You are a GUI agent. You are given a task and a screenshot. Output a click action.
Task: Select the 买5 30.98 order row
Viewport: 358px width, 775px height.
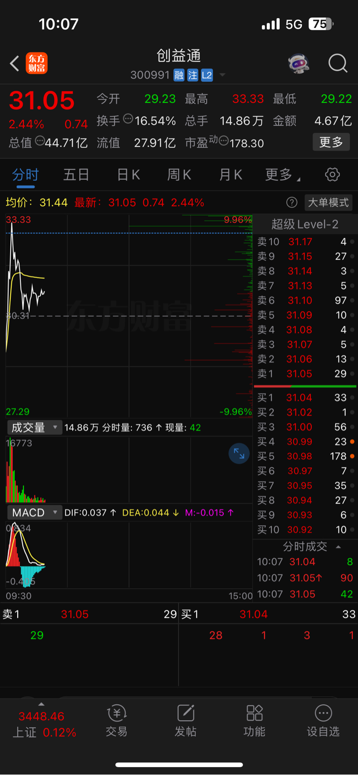306,456
